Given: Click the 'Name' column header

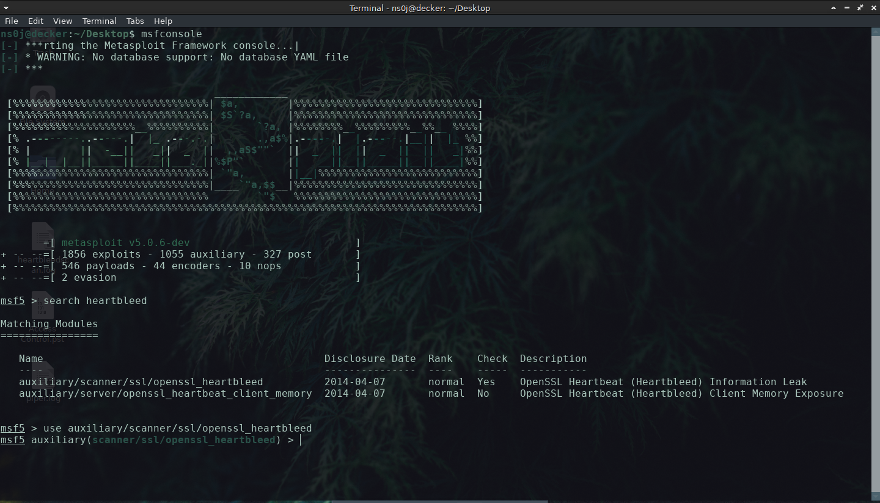Looking at the screenshot, I should 31,358.
